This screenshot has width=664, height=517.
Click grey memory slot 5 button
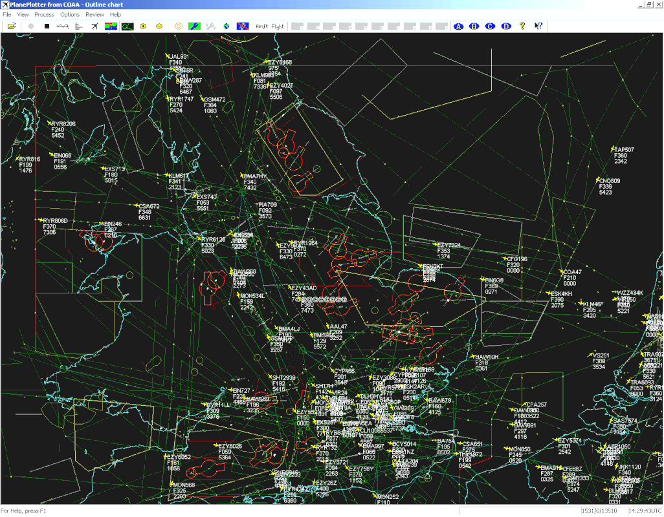(x=362, y=26)
